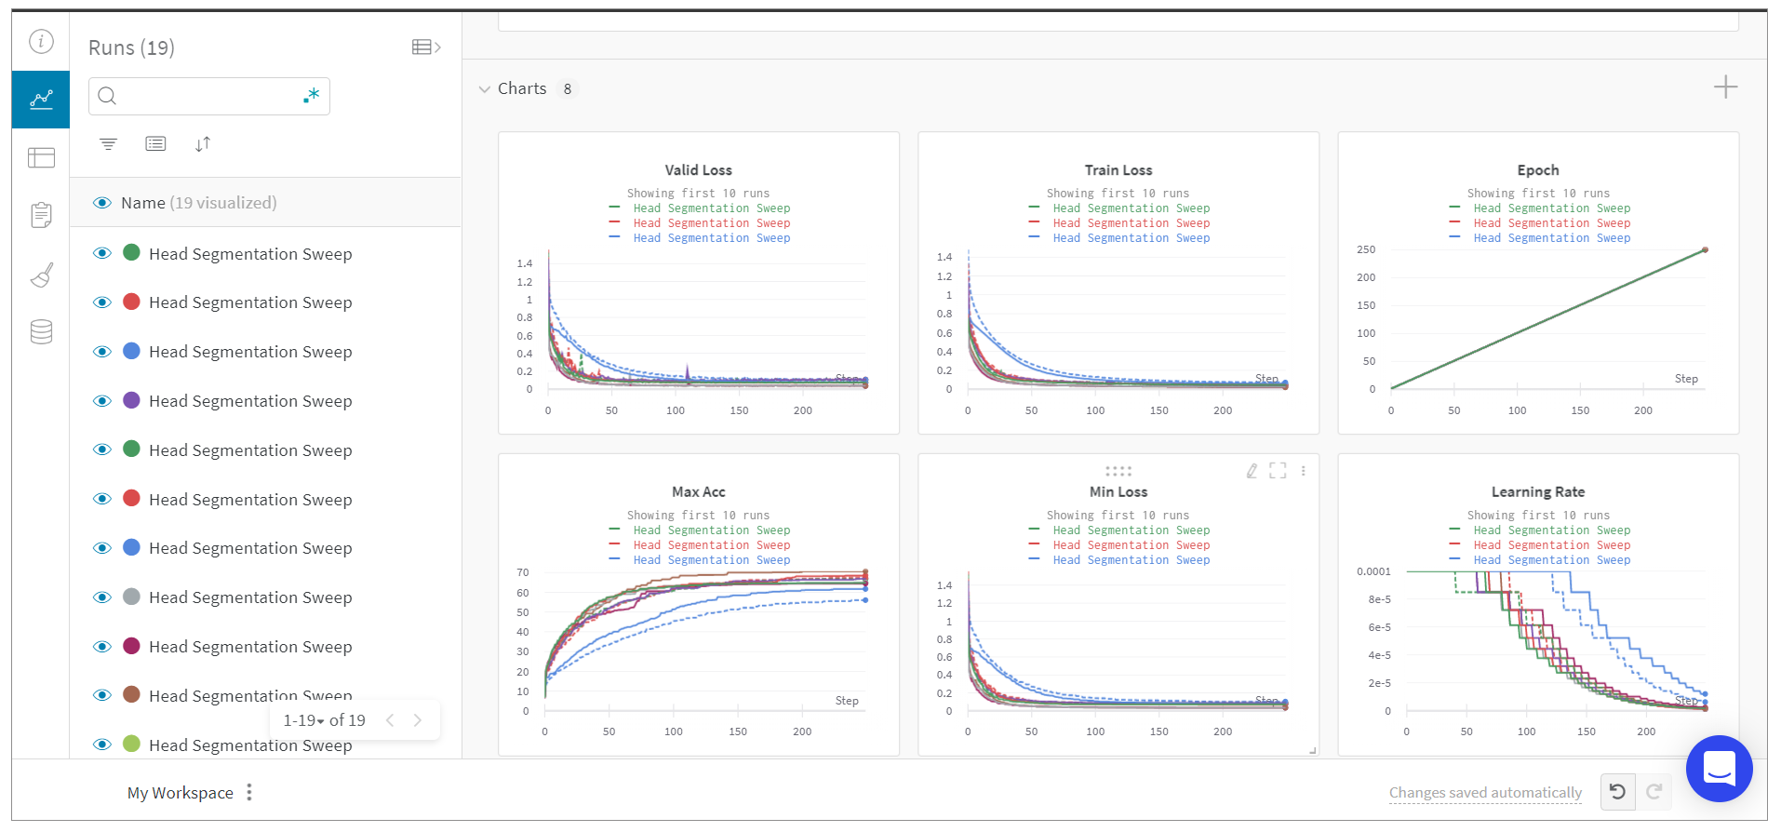Open the reports clipboard icon
Viewport: 1781px width, 832px height.
pos(41,215)
